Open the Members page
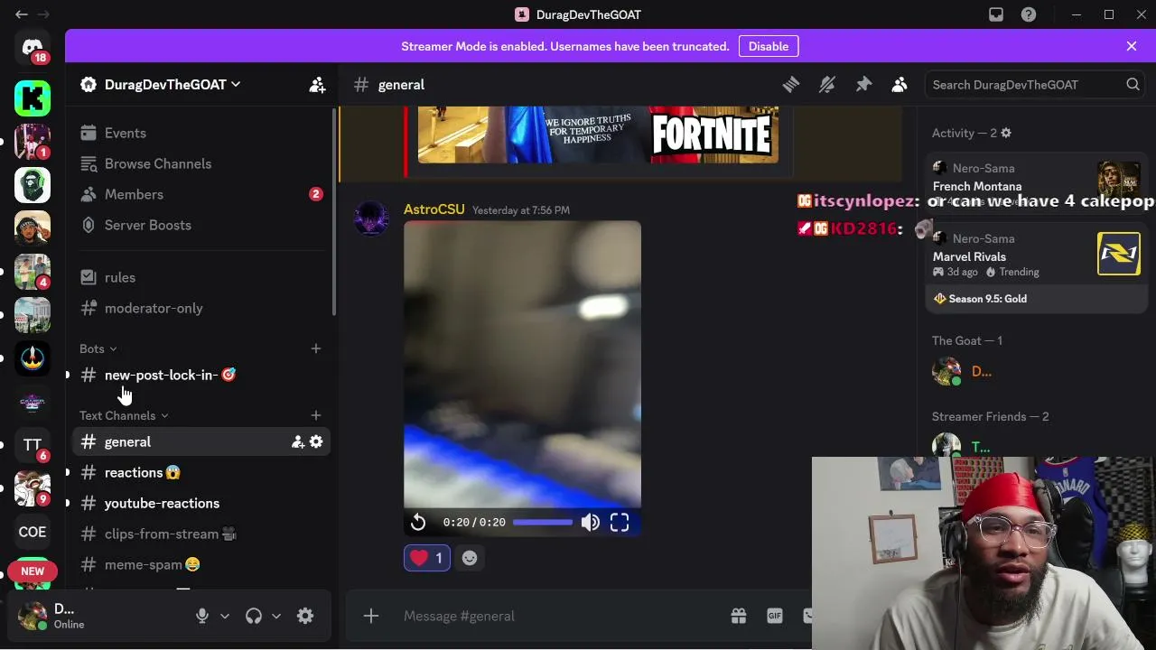Viewport: 1156px width, 650px height. tap(201, 194)
